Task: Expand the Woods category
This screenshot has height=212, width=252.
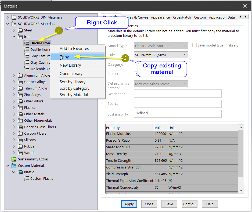Action: [x=14, y=153]
